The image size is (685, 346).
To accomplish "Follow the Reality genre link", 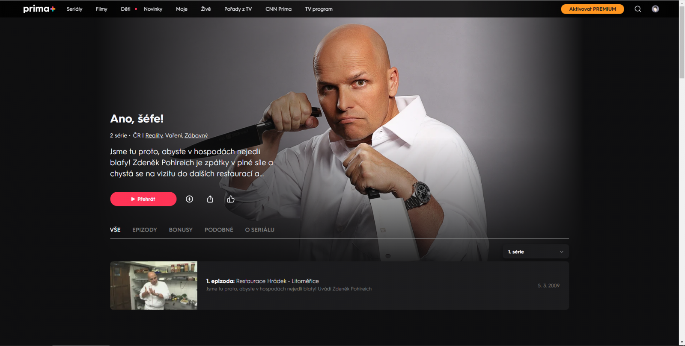I will (x=154, y=135).
